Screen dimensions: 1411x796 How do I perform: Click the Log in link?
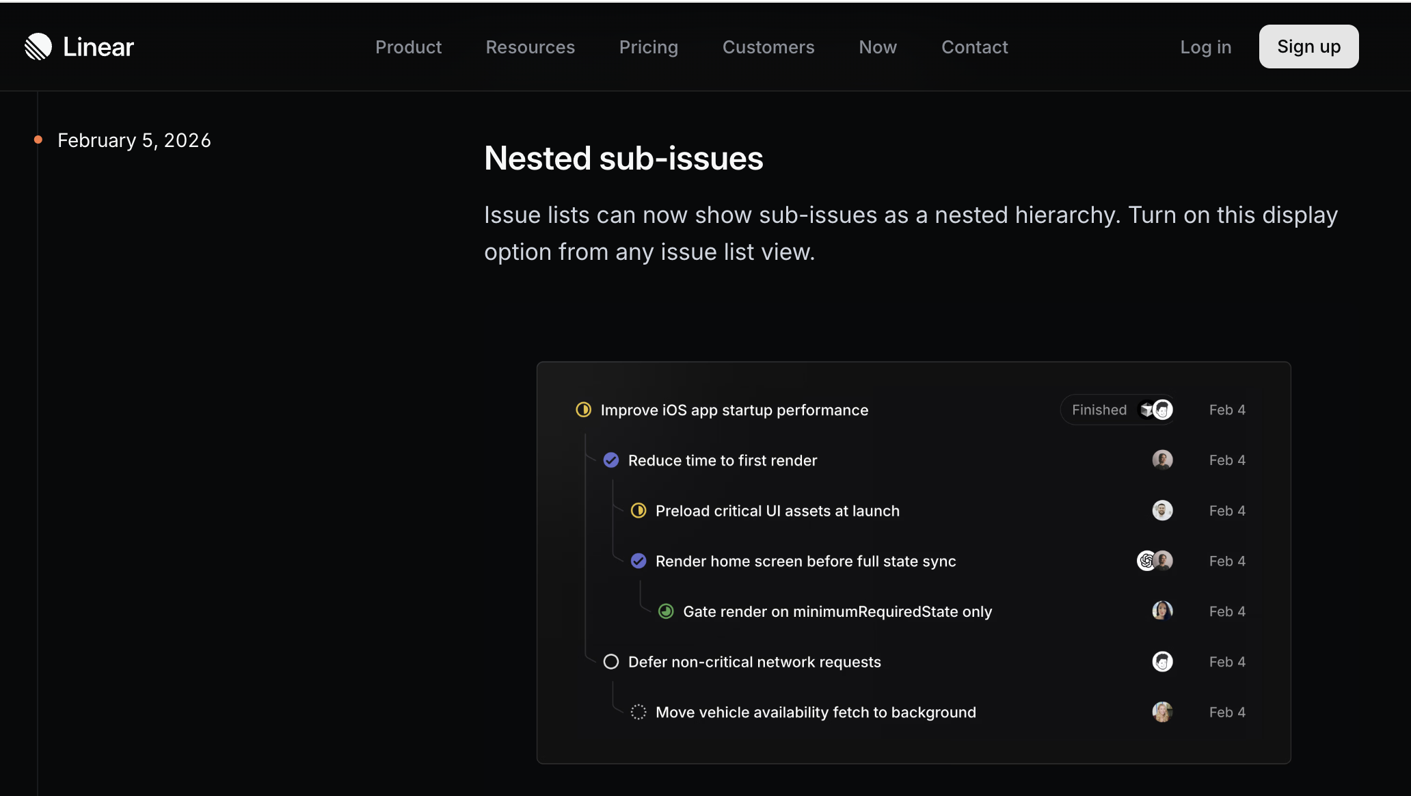coord(1205,47)
